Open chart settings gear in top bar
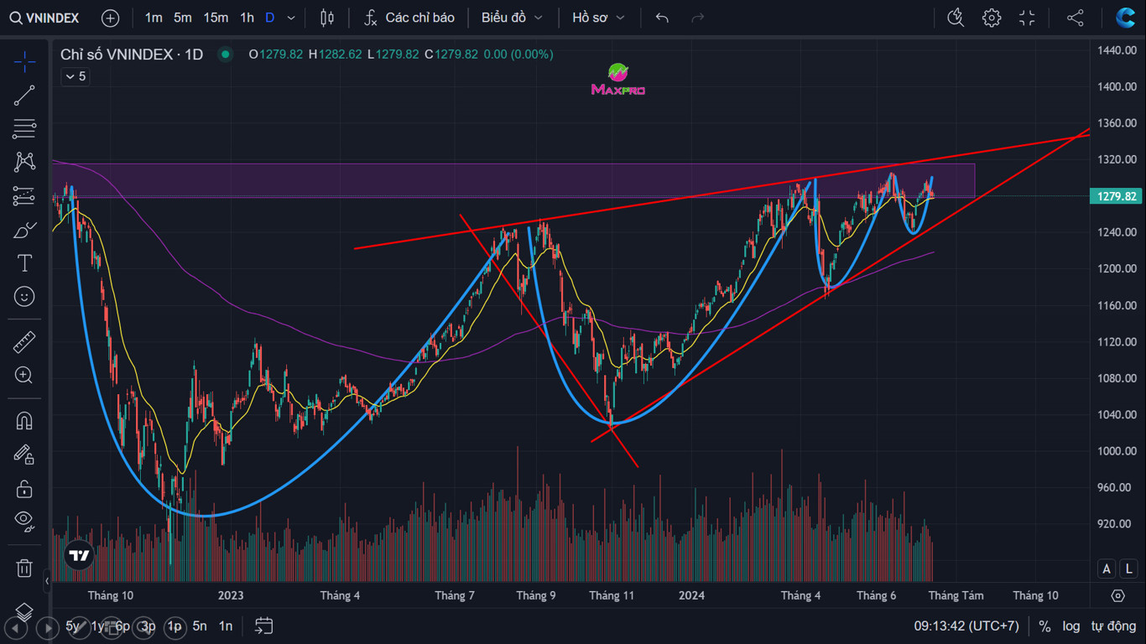This screenshot has height=644, width=1146. click(x=992, y=18)
